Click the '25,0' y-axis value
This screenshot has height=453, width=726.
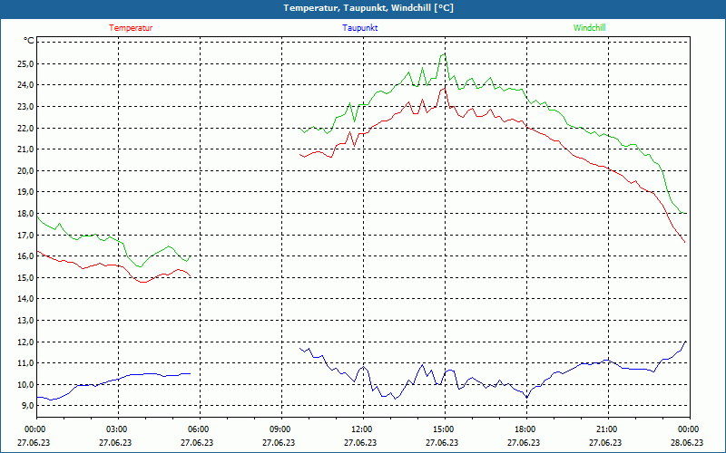(x=25, y=63)
